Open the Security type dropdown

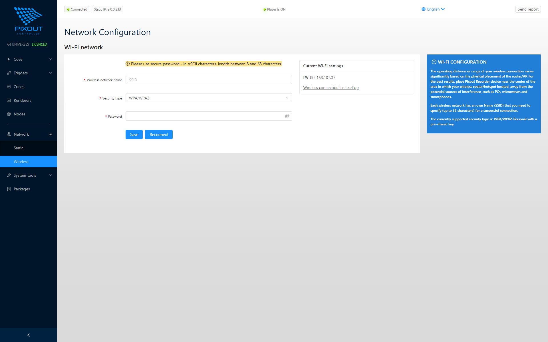(209, 98)
